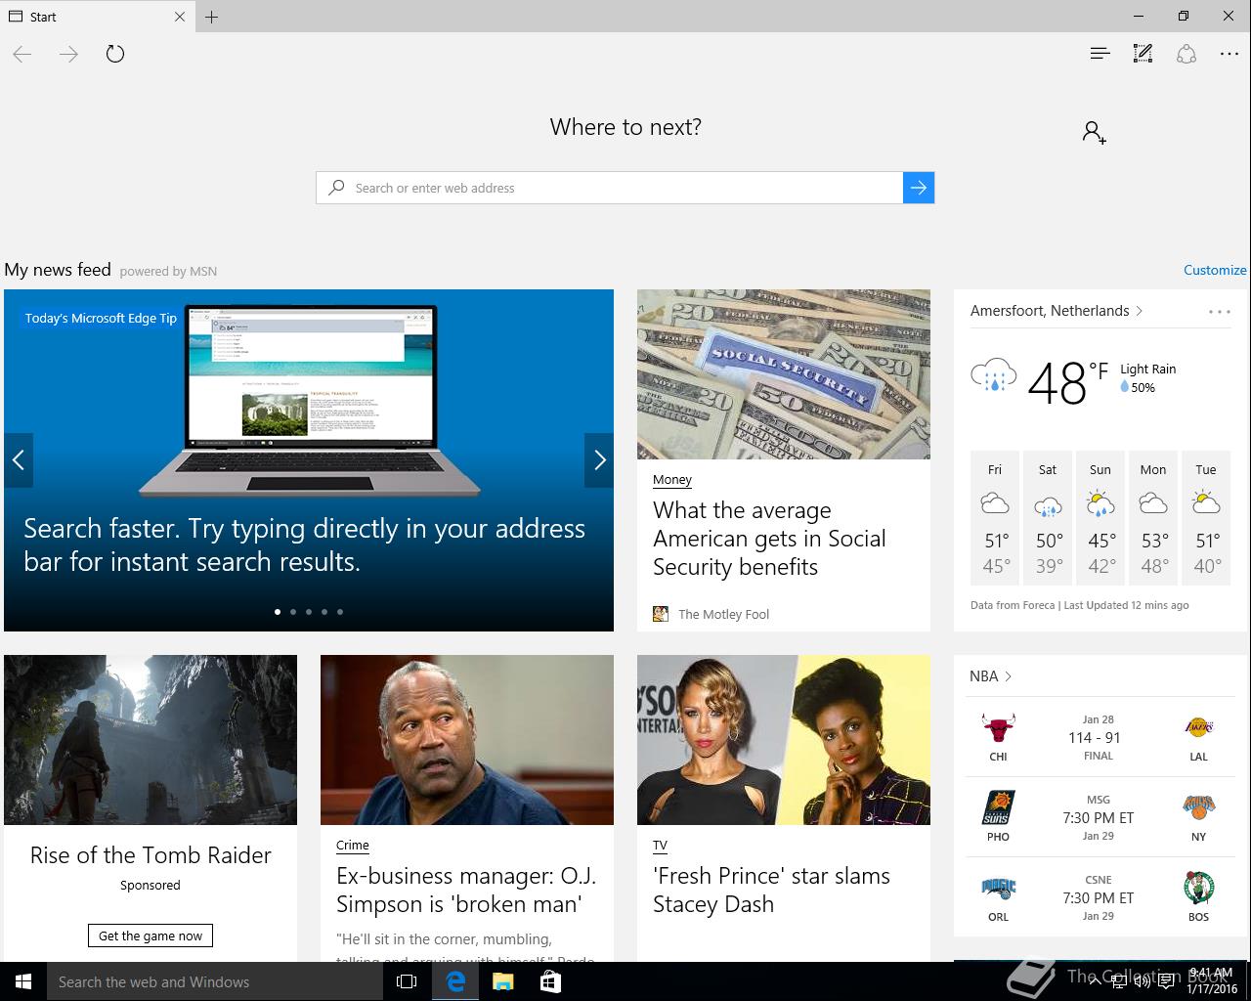1251x1001 pixels.
Task: Expand Amersfoort, Netherlands weather location
Action: (1057, 311)
